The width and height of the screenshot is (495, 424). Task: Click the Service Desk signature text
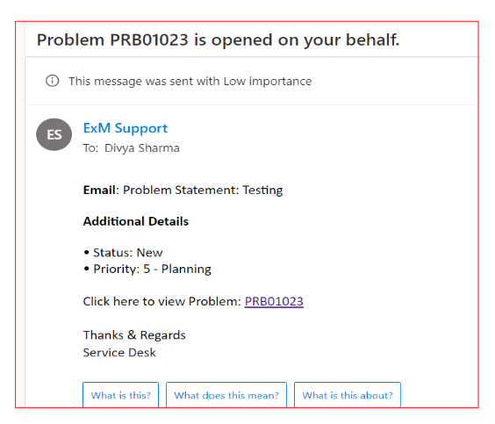119,352
